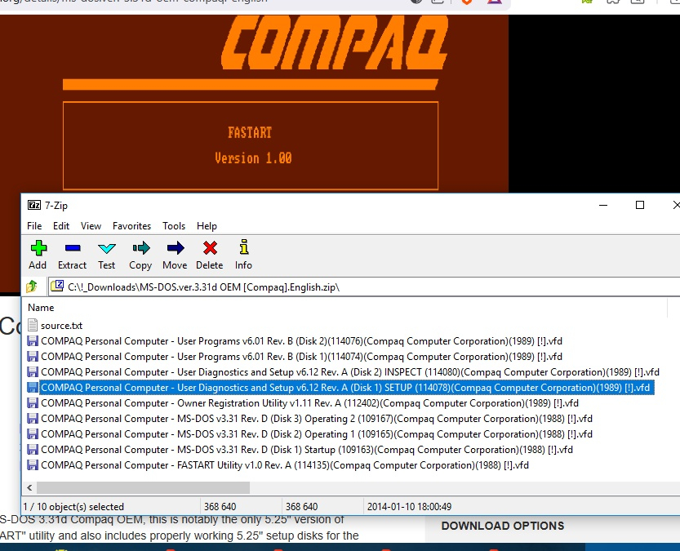The image size is (680, 551).
Task: Open the Tools menu
Action: pyautogui.click(x=174, y=226)
